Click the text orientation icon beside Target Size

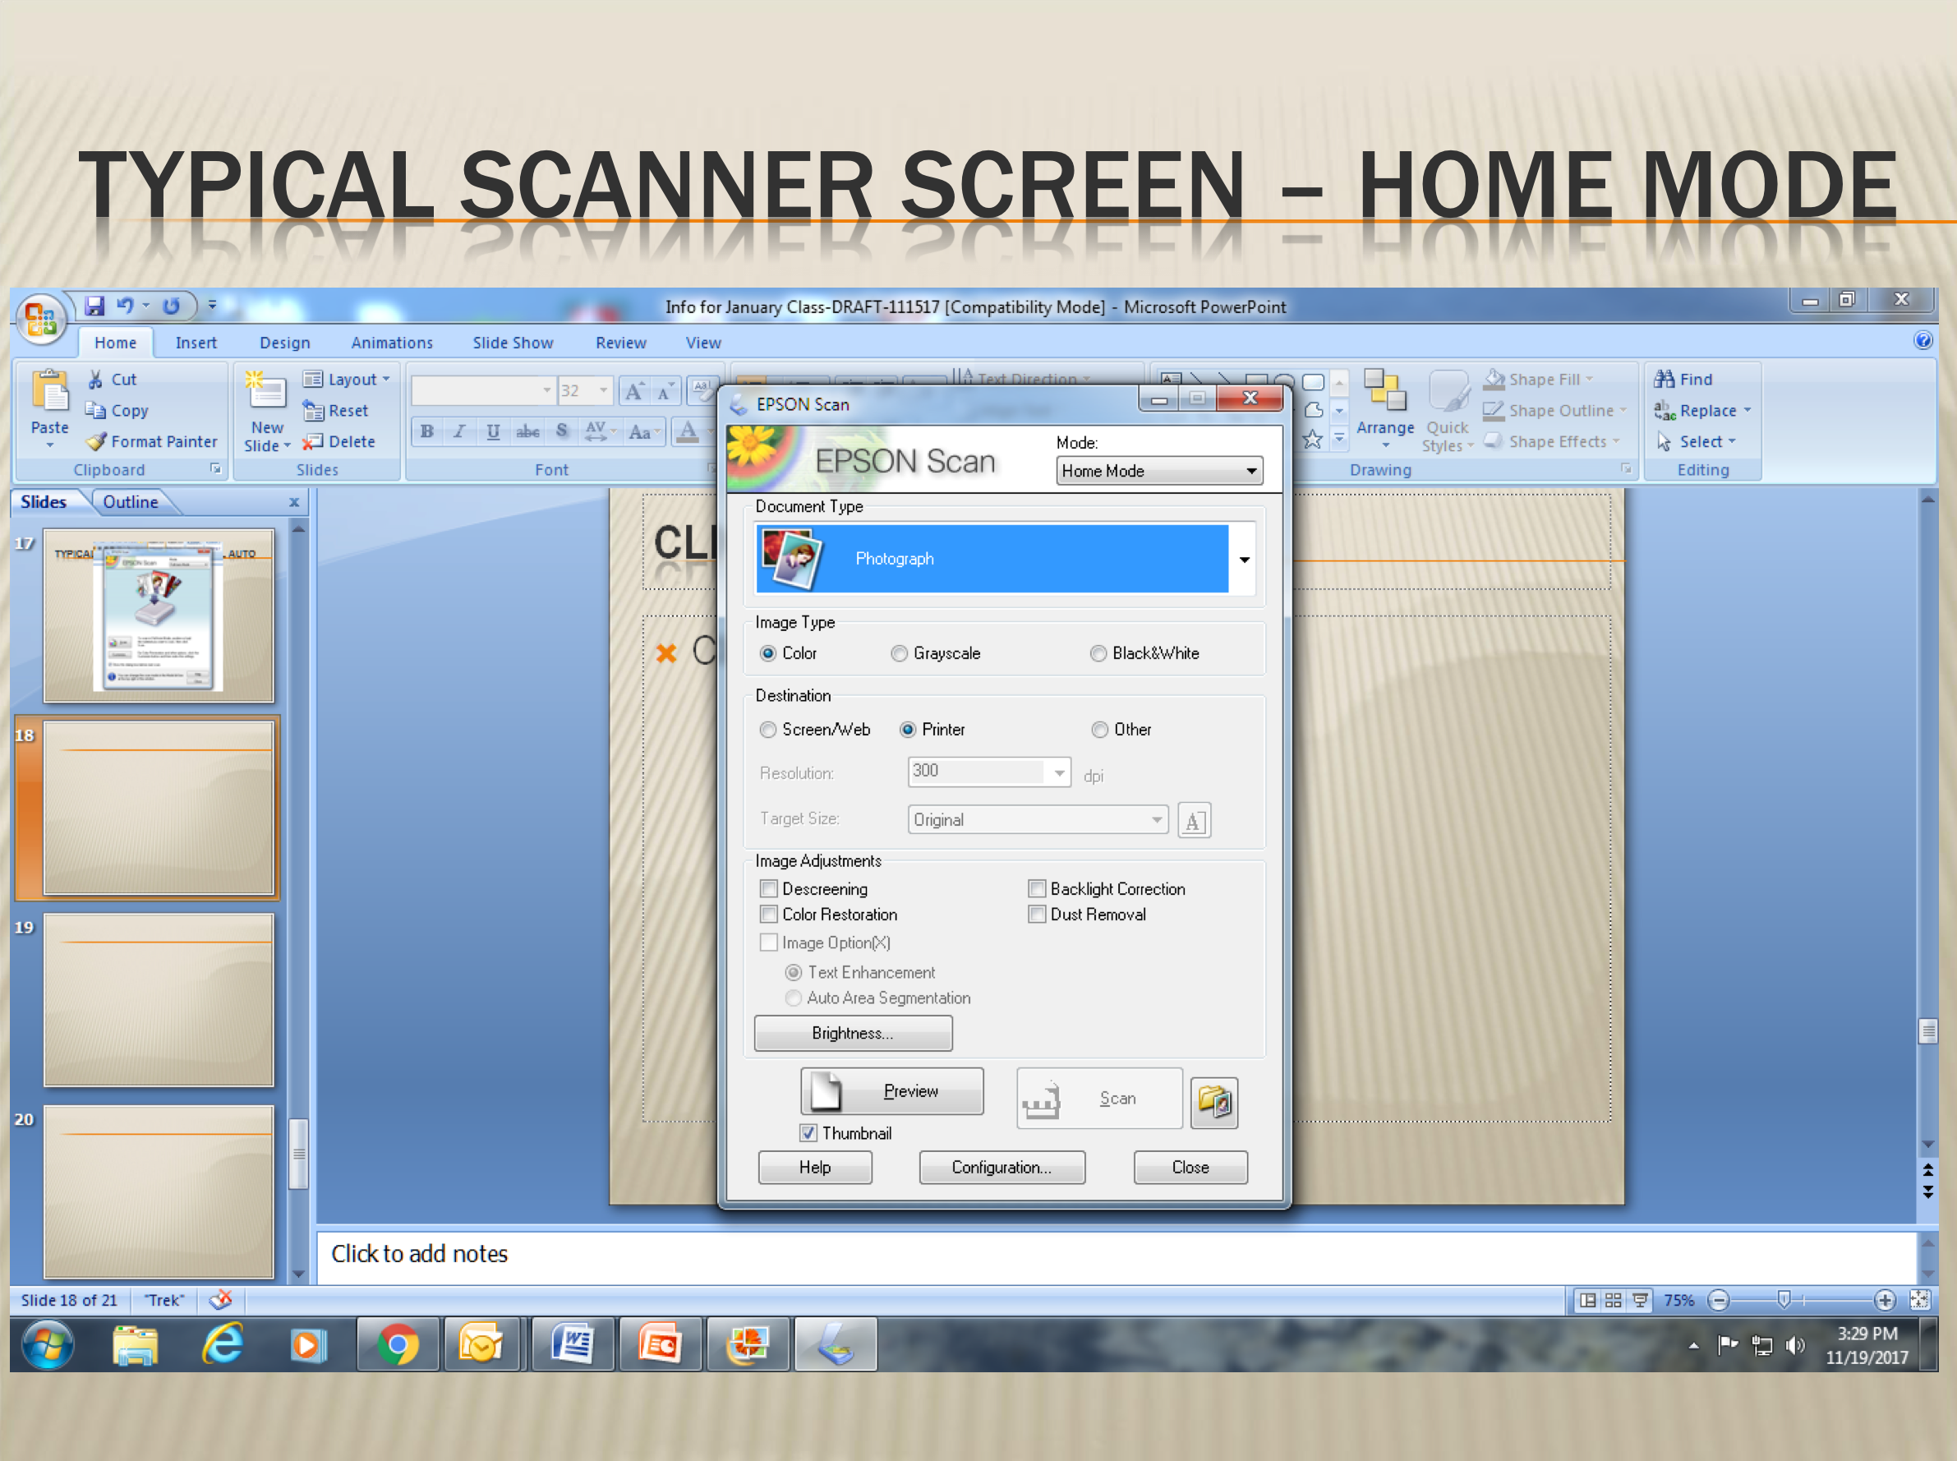click(1194, 821)
